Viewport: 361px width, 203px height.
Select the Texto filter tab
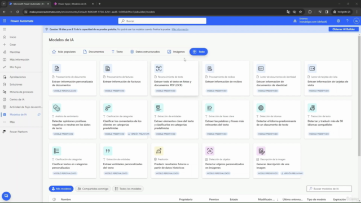tap(117, 52)
